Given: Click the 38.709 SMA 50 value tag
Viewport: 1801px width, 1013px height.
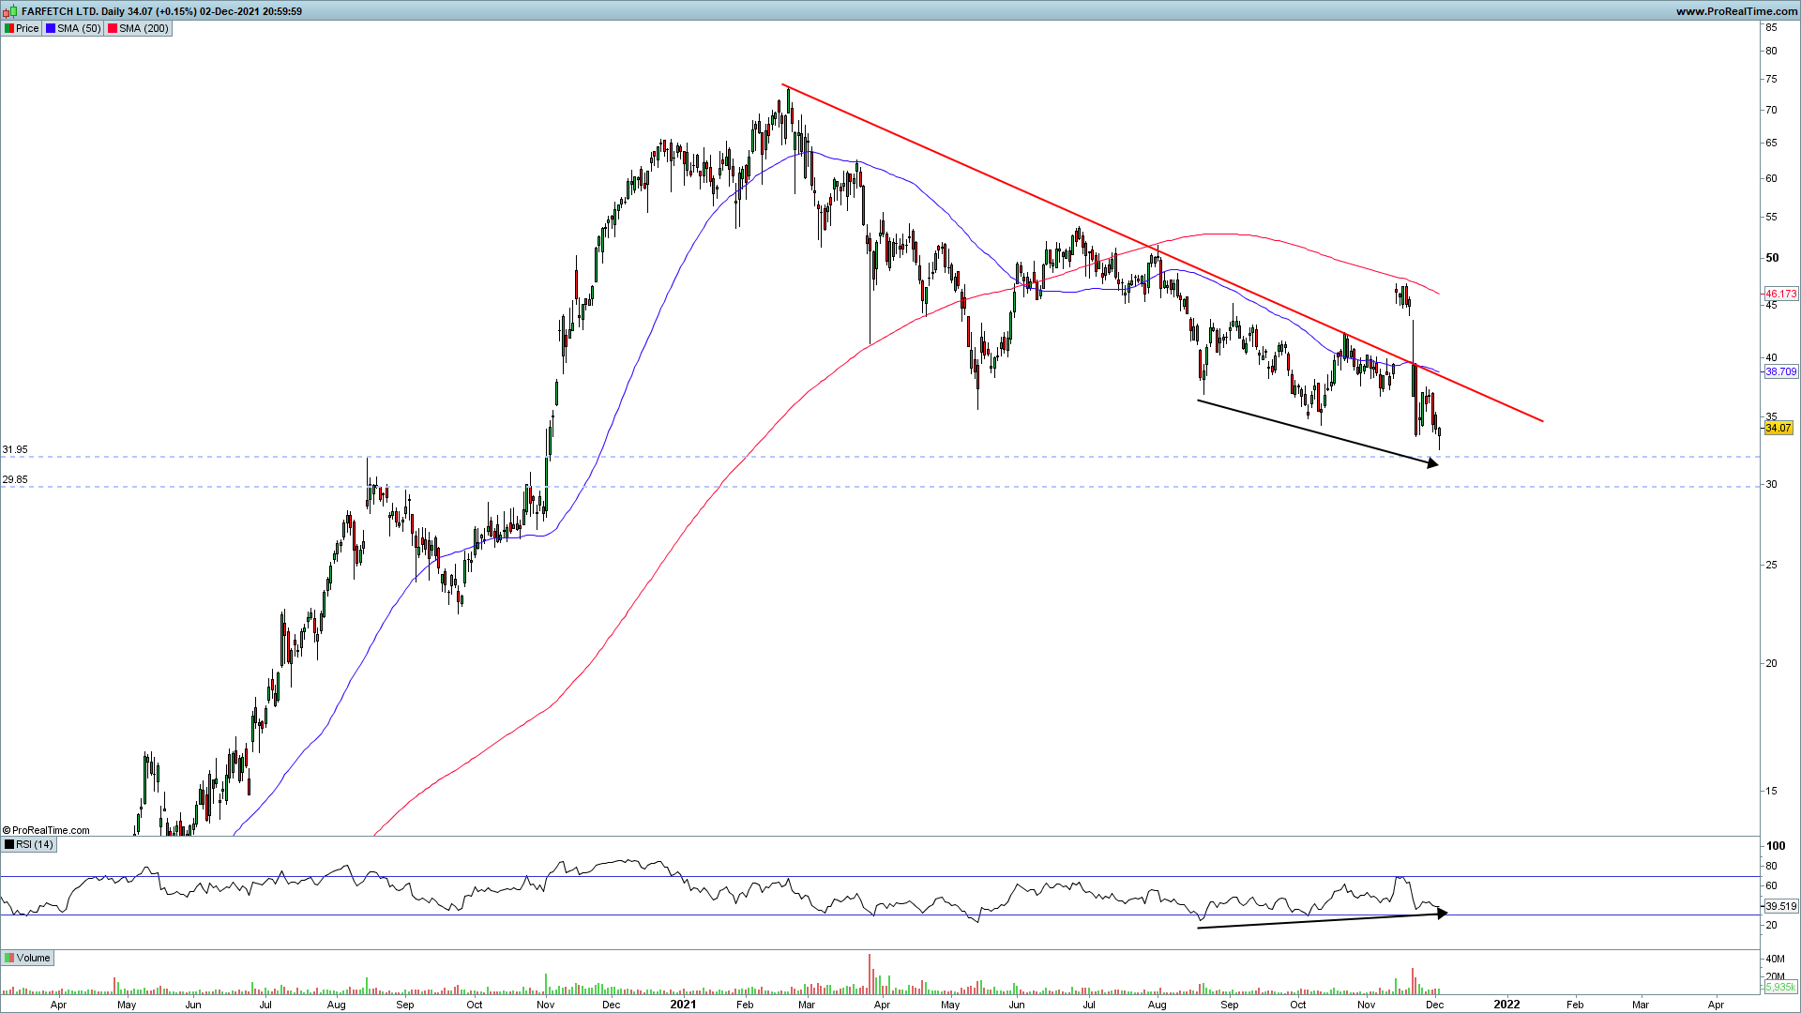Looking at the screenshot, I should pyautogui.click(x=1780, y=371).
